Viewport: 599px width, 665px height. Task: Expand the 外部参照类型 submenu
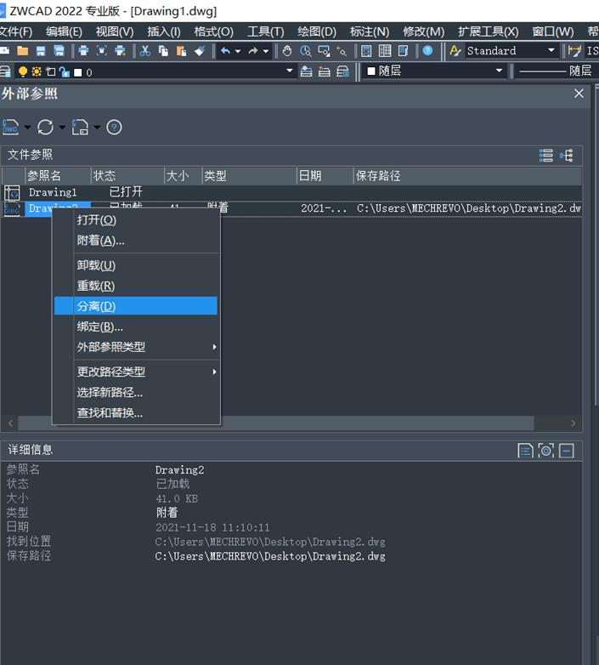(x=136, y=347)
